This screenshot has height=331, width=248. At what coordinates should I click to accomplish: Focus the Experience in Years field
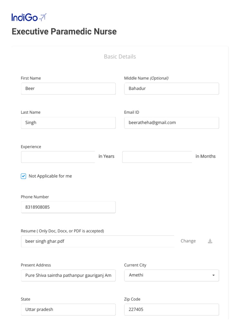point(58,157)
